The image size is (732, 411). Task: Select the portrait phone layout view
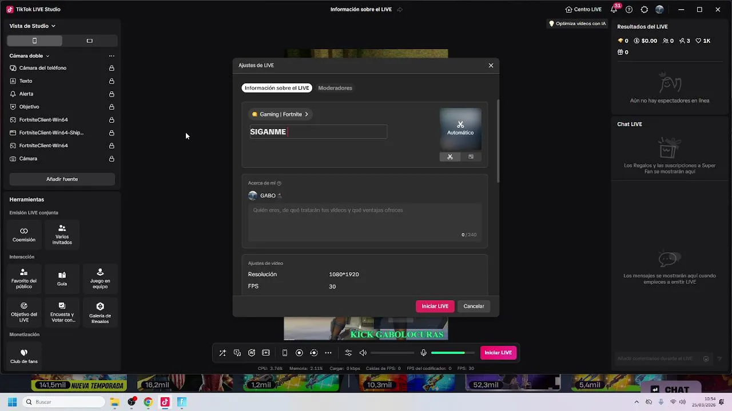click(34, 41)
